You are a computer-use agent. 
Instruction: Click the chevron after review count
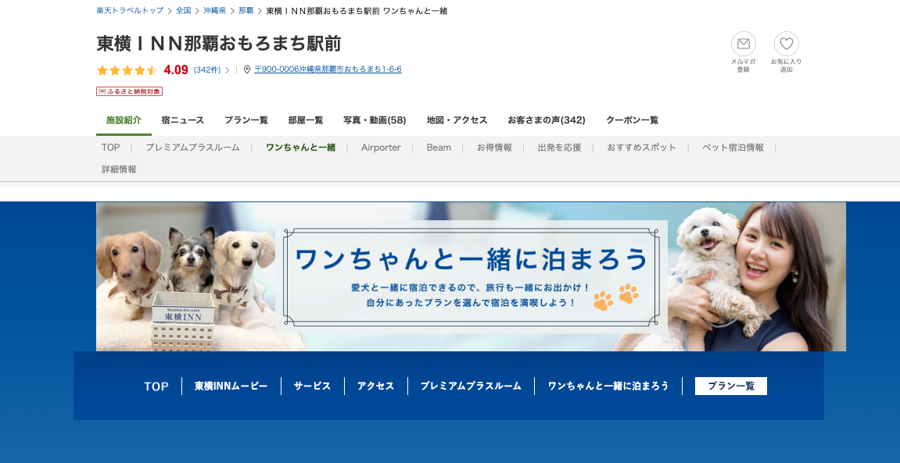click(228, 70)
